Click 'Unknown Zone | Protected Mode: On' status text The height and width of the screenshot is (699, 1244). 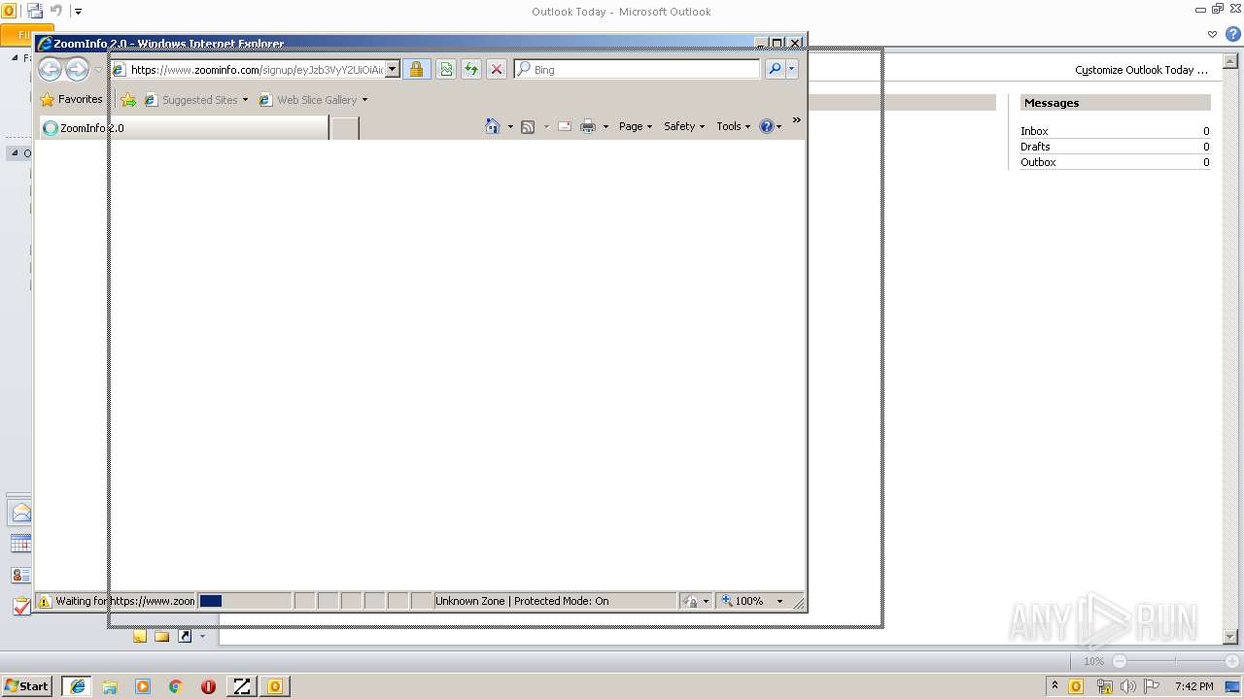[522, 601]
